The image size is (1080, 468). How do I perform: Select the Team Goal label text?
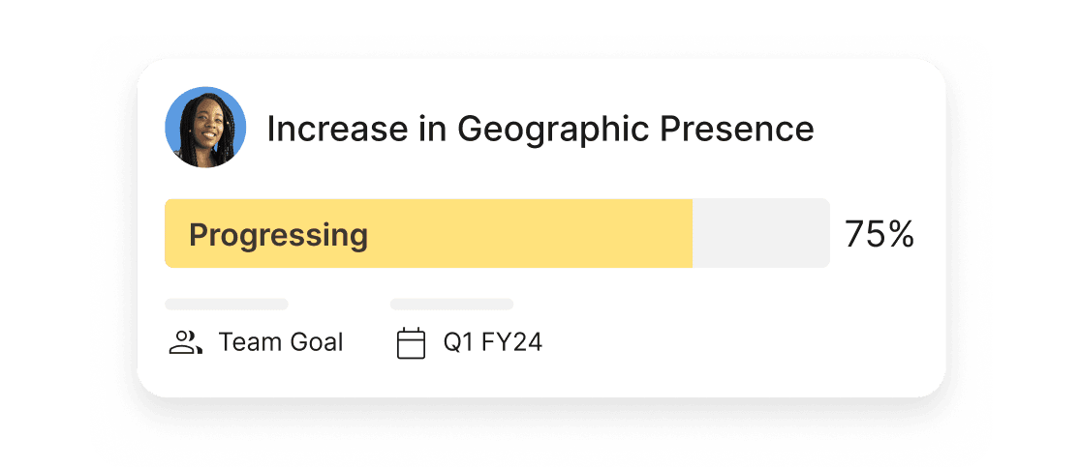[281, 342]
